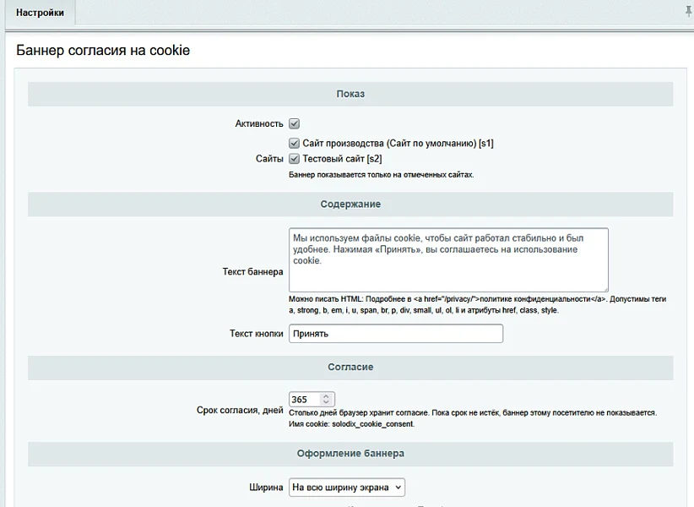694x507 pixels.
Task: Click the Активность label
Action: click(259, 123)
